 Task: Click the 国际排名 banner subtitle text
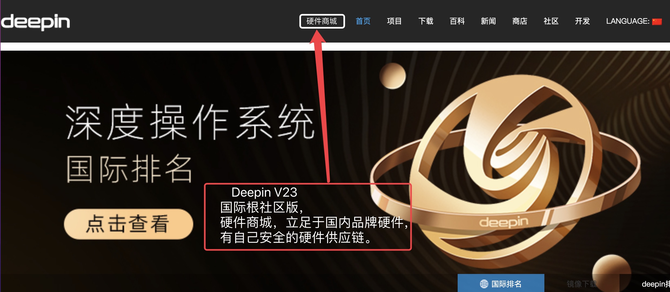pos(129,169)
